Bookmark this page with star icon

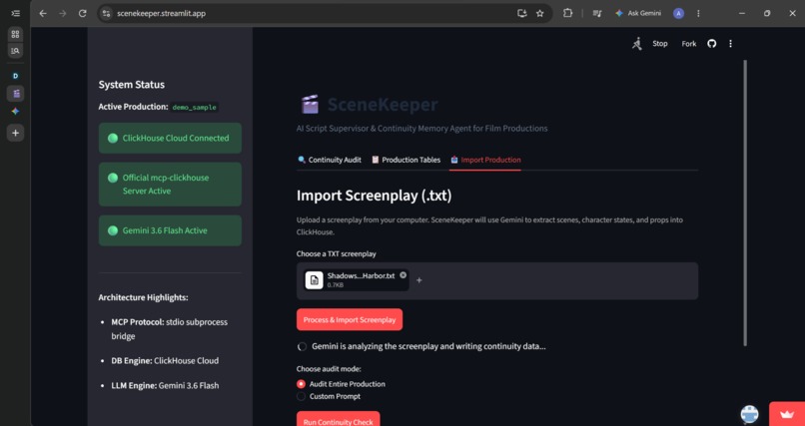click(x=540, y=13)
